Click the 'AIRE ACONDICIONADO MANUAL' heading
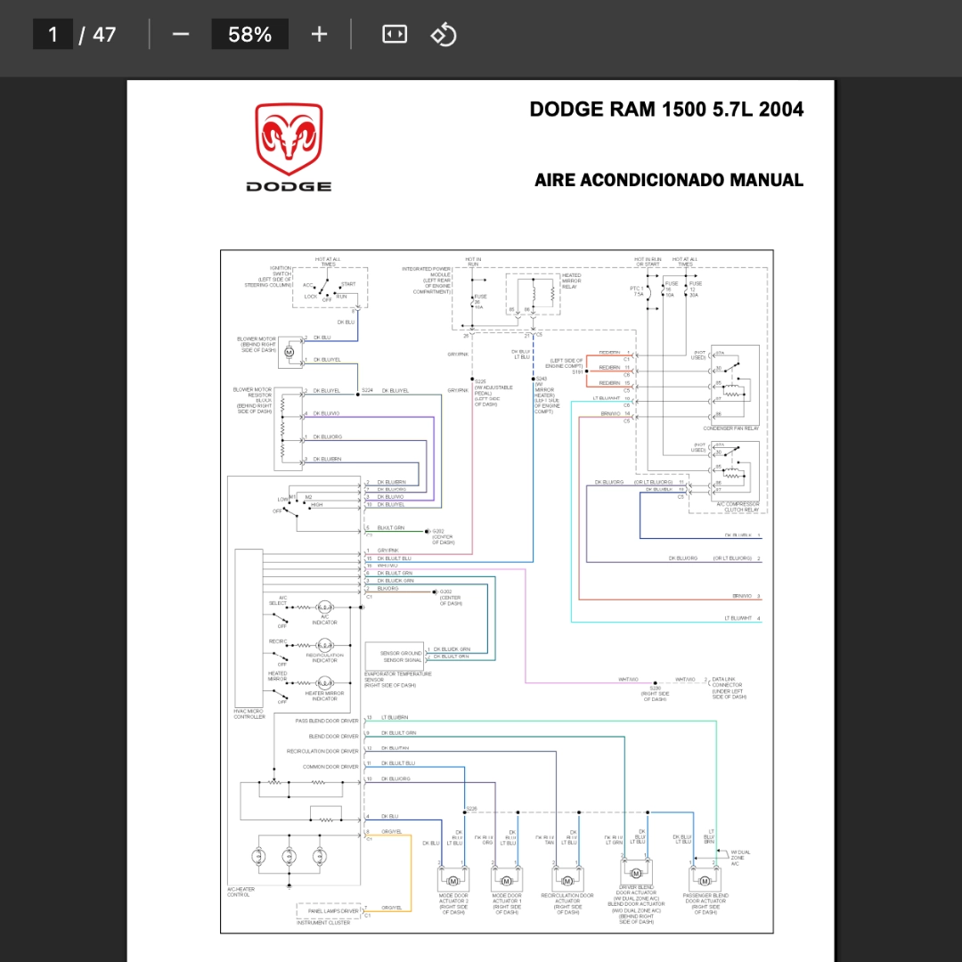The height and width of the screenshot is (962, 962). point(669,180)
